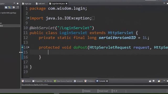The image size is (168, 94).
Task: Open the Markers view tab
Action: 26,81
